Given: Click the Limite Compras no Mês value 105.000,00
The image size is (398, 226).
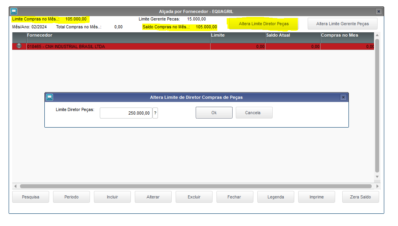Looking at the screenshot, I should (x=76, y=19).
